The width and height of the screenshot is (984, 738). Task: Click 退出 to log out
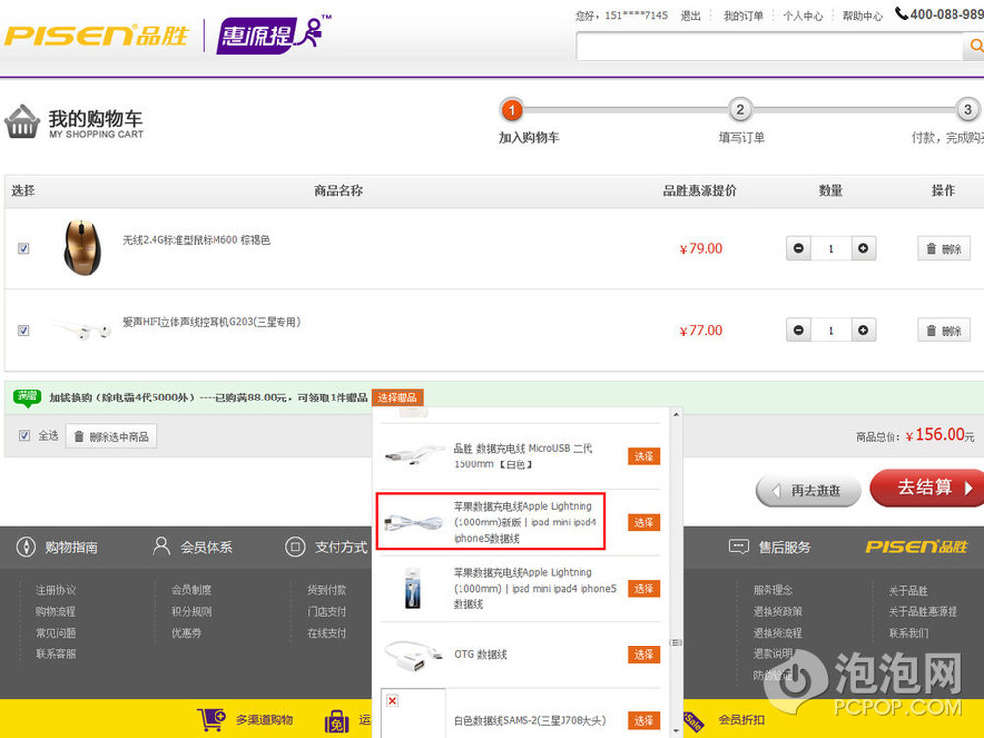[x=691, y=15]
